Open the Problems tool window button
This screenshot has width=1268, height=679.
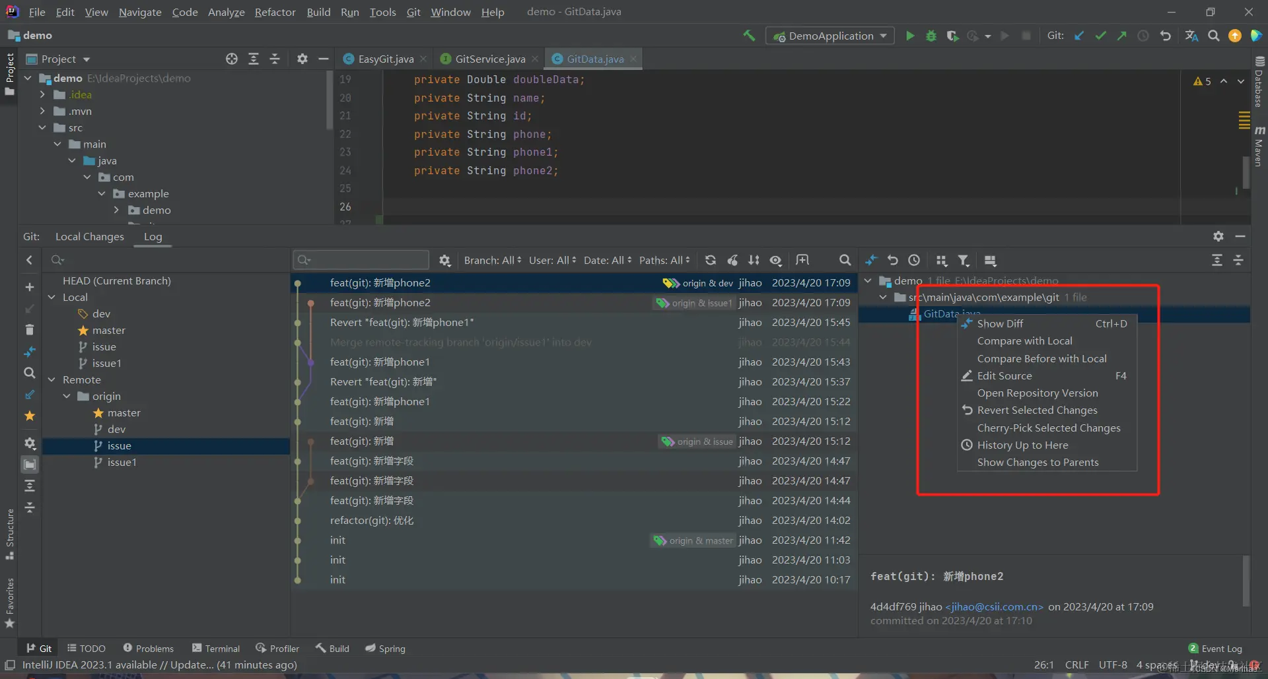point(149,649)
